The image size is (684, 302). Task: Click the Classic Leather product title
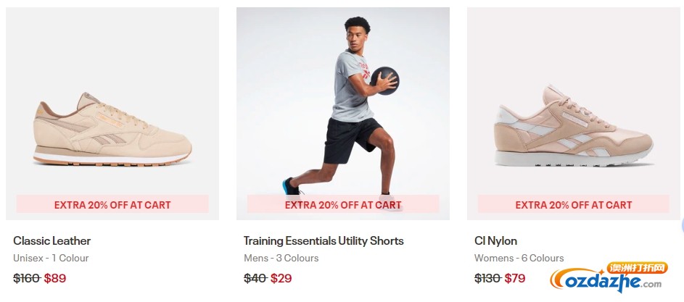pyautogui.click(x=52, y=240)
